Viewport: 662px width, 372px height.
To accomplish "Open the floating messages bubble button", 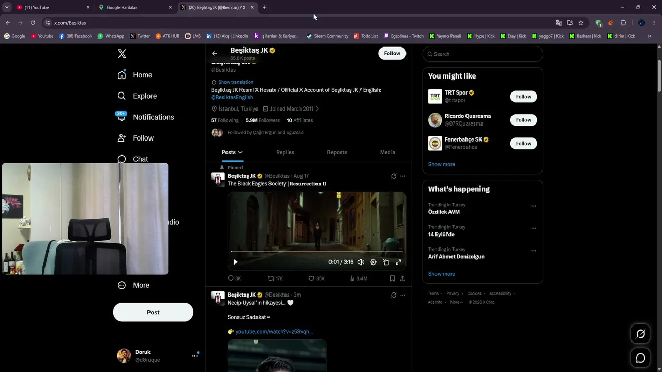I will coord(641,358).
